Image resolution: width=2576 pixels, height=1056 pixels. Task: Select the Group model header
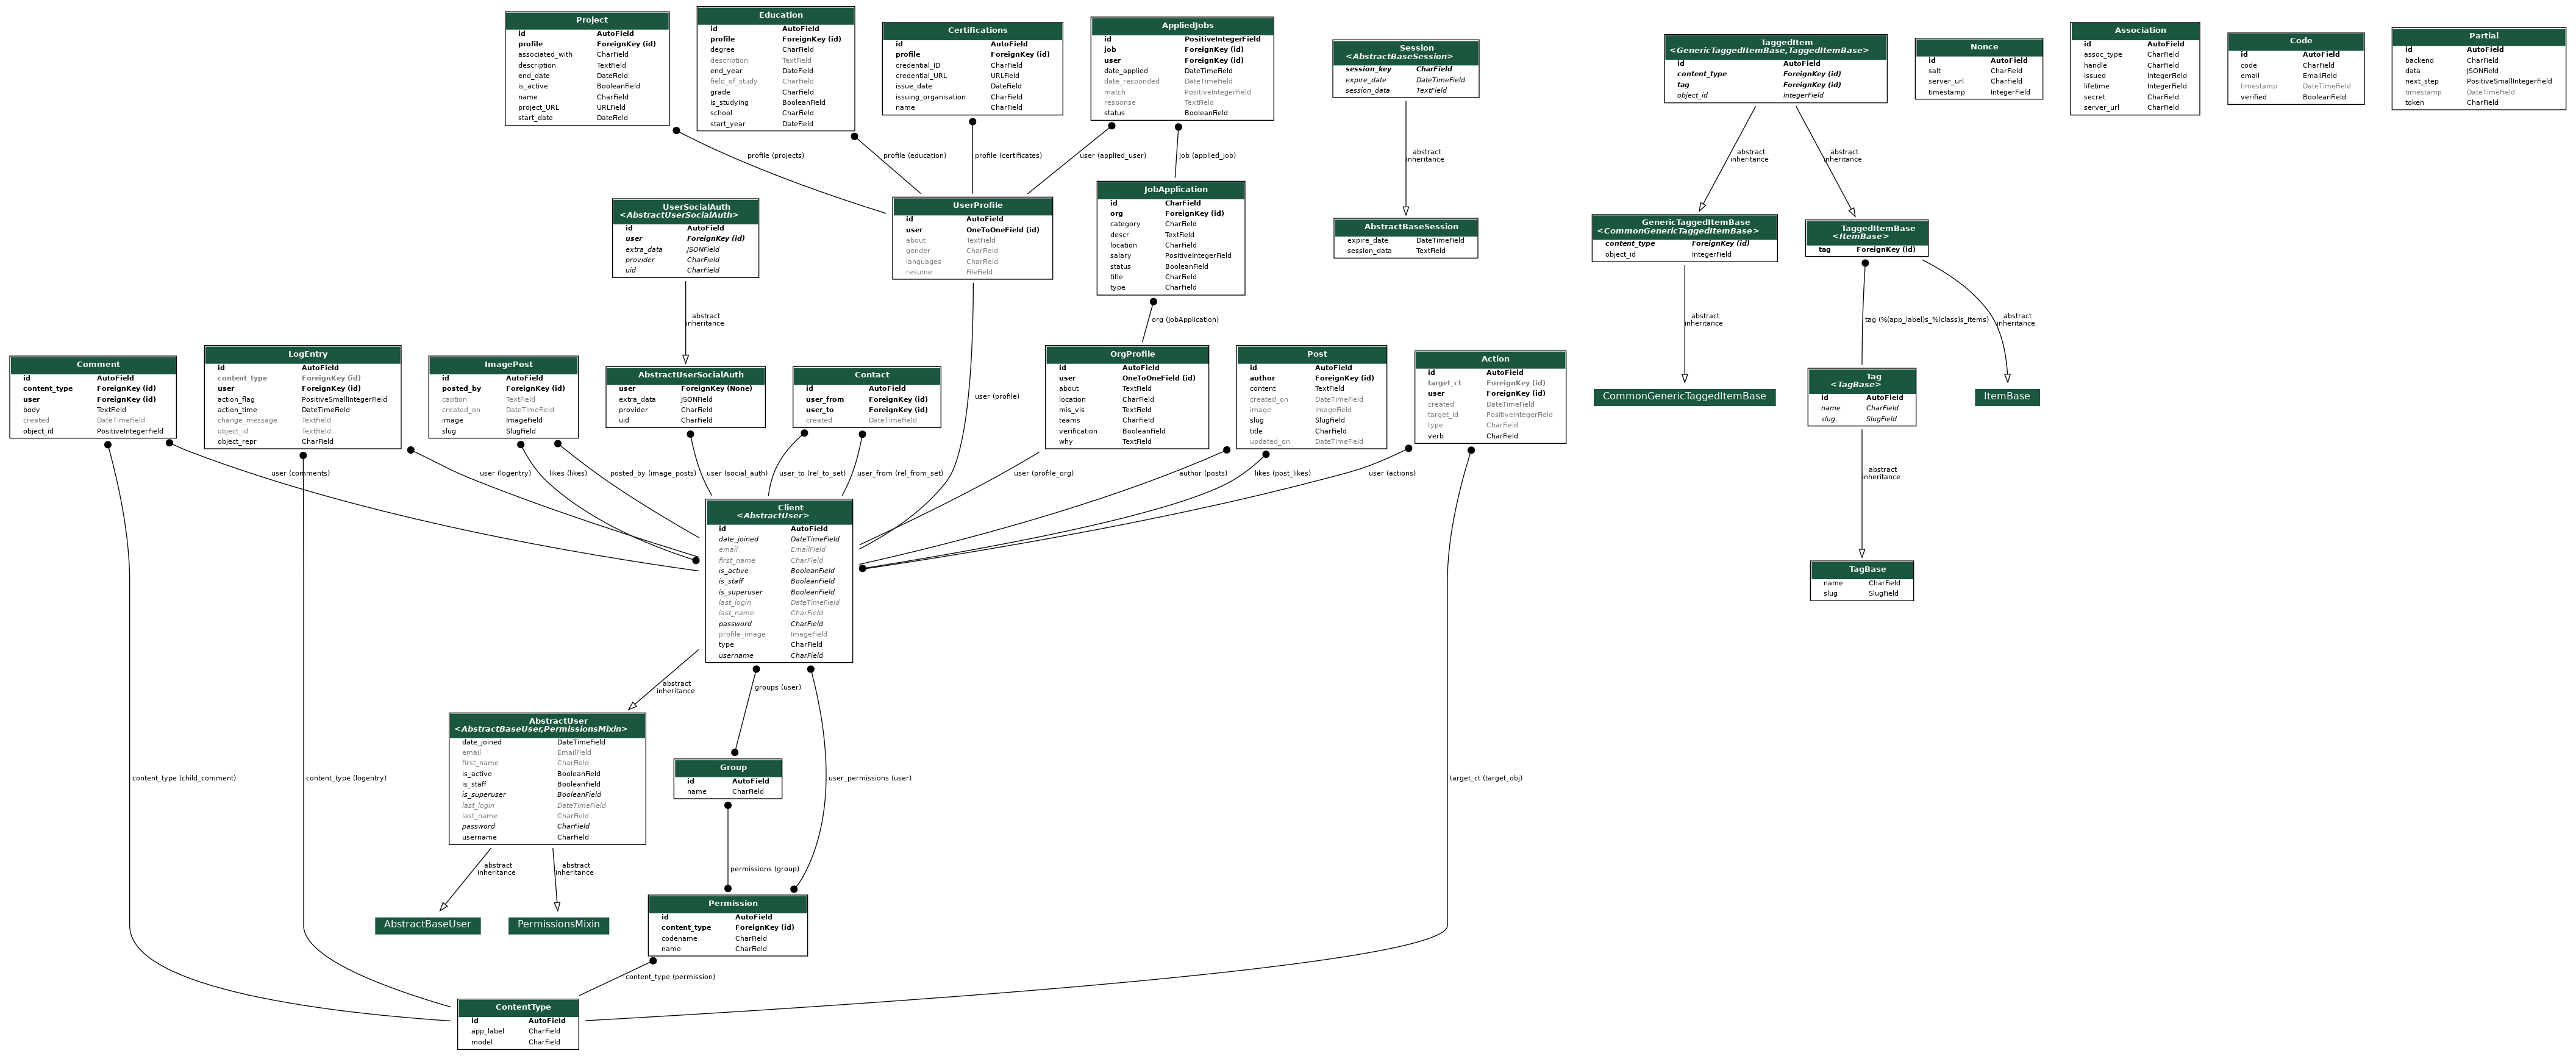click(x=728, y=768)
